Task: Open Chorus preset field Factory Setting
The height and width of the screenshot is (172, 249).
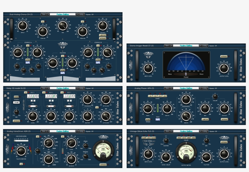Action: [63, 14]
